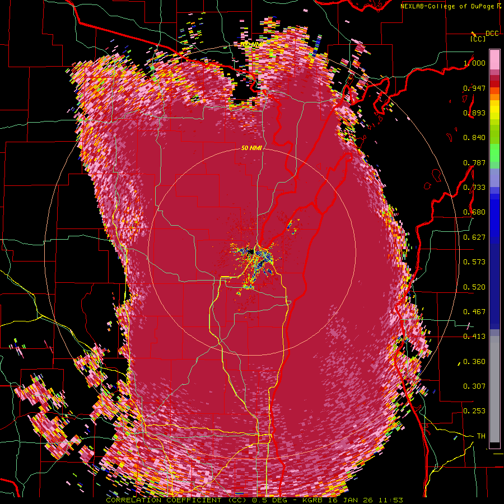Click the 0.947 scale value

coord(474,88)
